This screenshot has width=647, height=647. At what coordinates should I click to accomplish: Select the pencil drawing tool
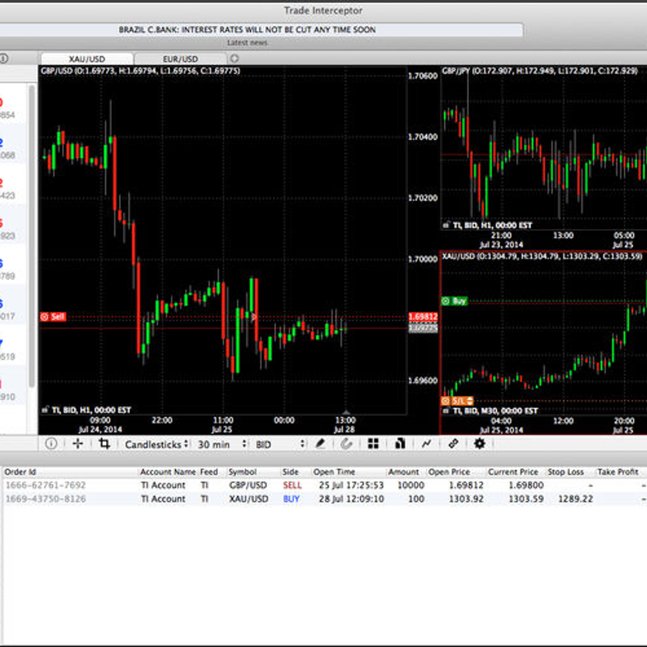[x=320, y=444]
